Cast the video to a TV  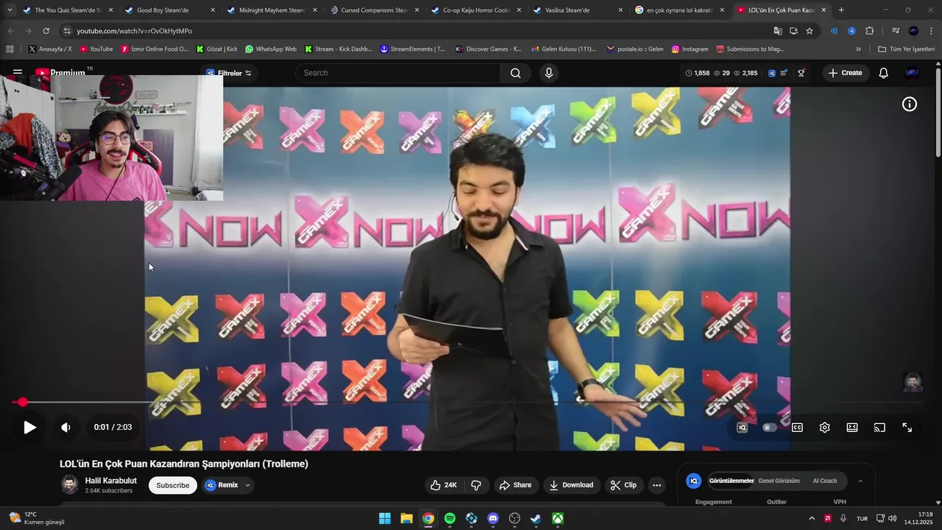879,428
